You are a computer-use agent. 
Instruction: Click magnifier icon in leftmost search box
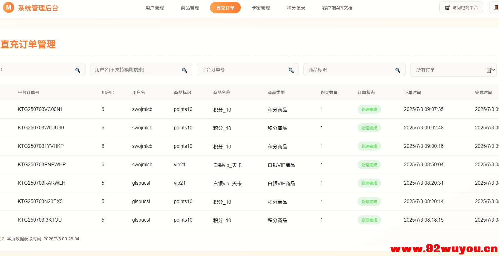[x=78, y=70]
